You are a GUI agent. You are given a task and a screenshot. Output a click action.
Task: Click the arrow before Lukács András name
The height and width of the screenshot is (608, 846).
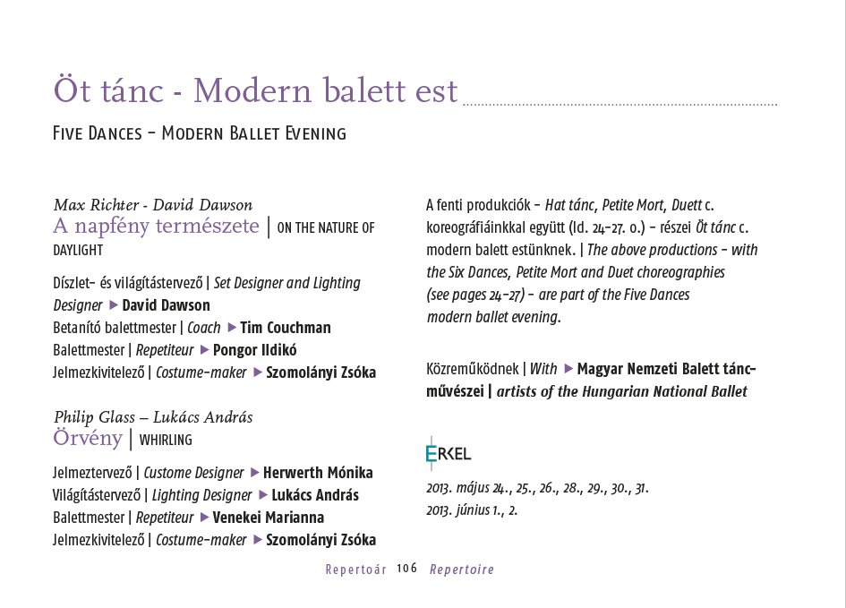263,495
